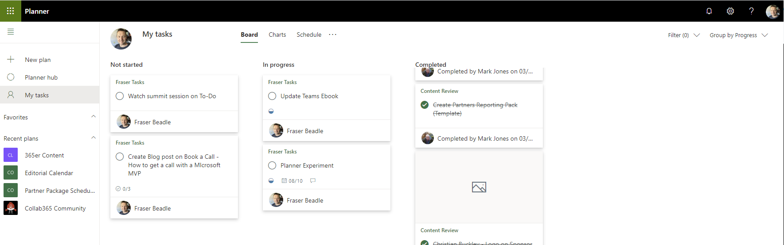Switch to the Charts tab
Viewport: 784px width, 245px height.
[x=277, y=34]
